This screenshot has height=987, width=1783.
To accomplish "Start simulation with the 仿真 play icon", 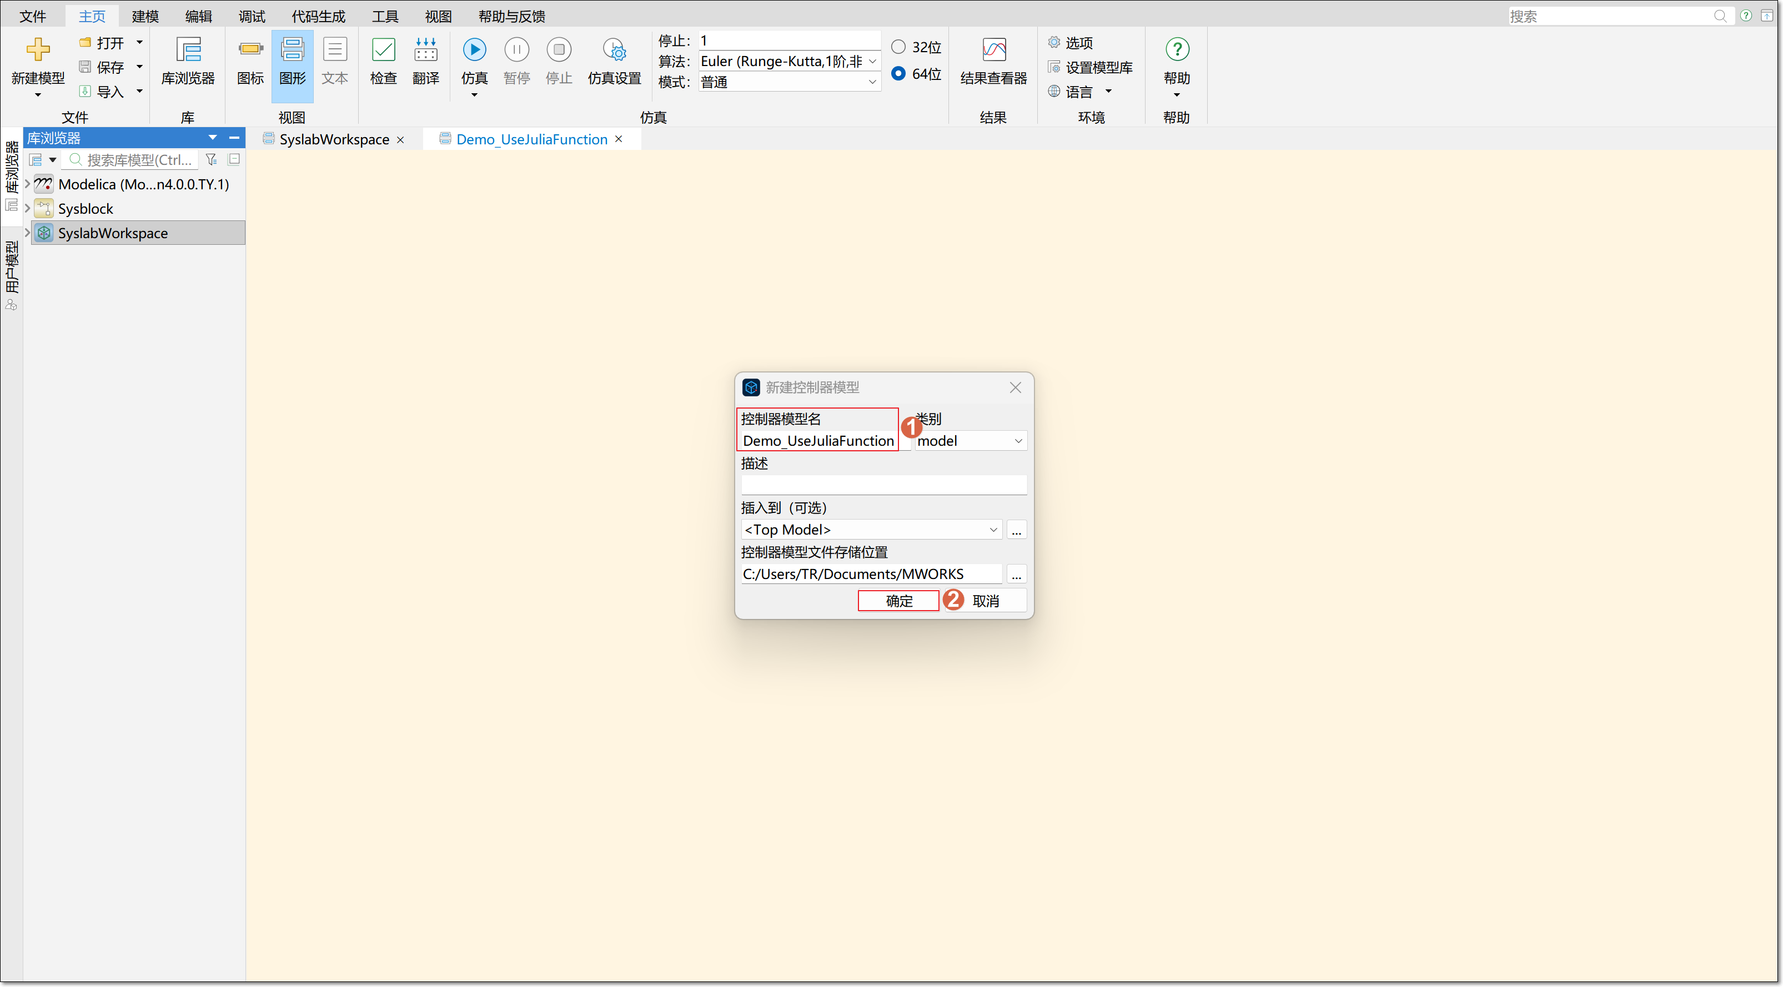I will pos(474,50).
